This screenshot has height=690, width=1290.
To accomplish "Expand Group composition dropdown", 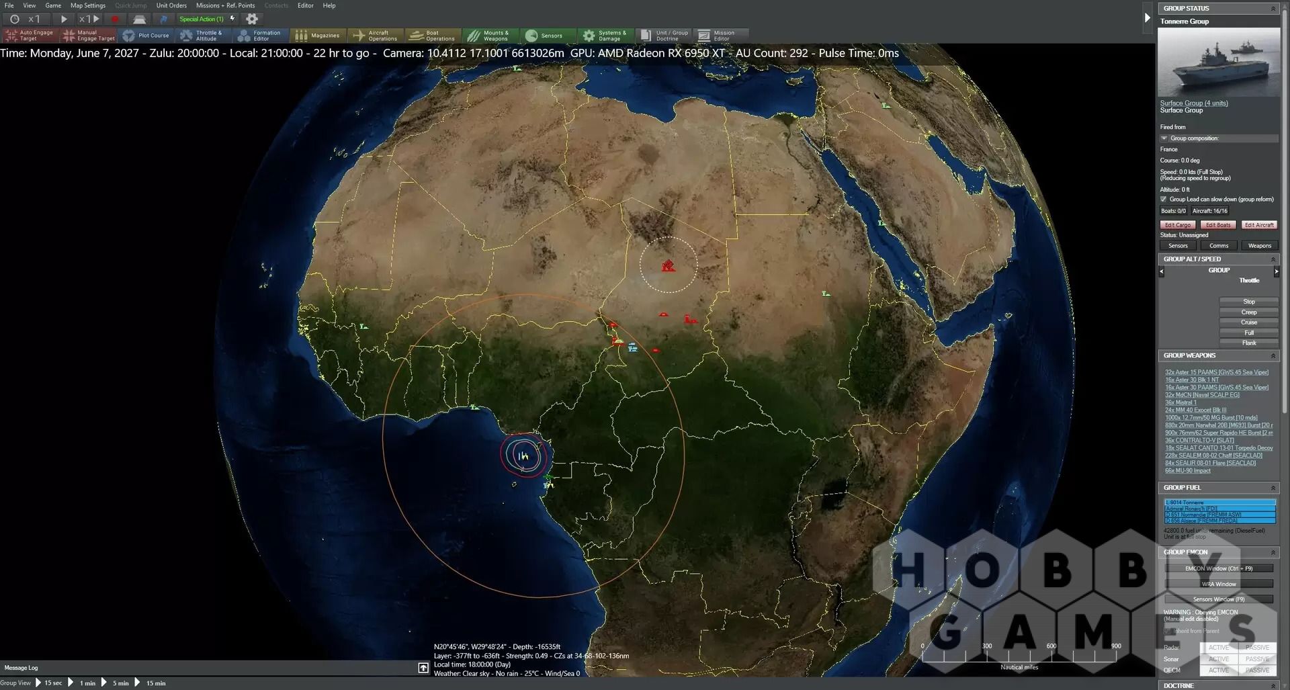I will (1164, 138).
